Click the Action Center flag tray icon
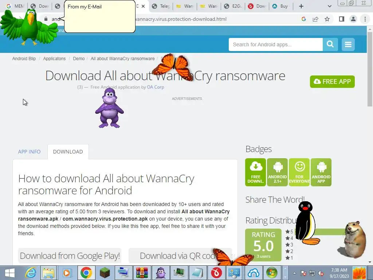 coord(303,273)
